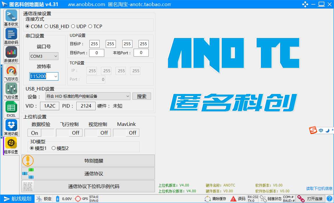Click the PID field showing 2124
Screen dimensions: 334x203
coord(86,106)
